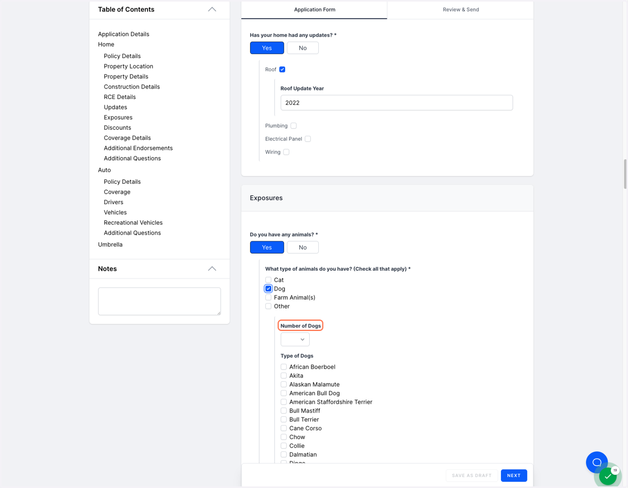Enable the Electrical Panel checkbox
The height and width of the screenshot is (488, 628).
(x=308, y=139)
